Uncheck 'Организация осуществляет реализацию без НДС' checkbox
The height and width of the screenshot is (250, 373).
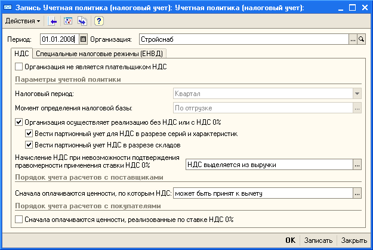(x=19, y=122)
